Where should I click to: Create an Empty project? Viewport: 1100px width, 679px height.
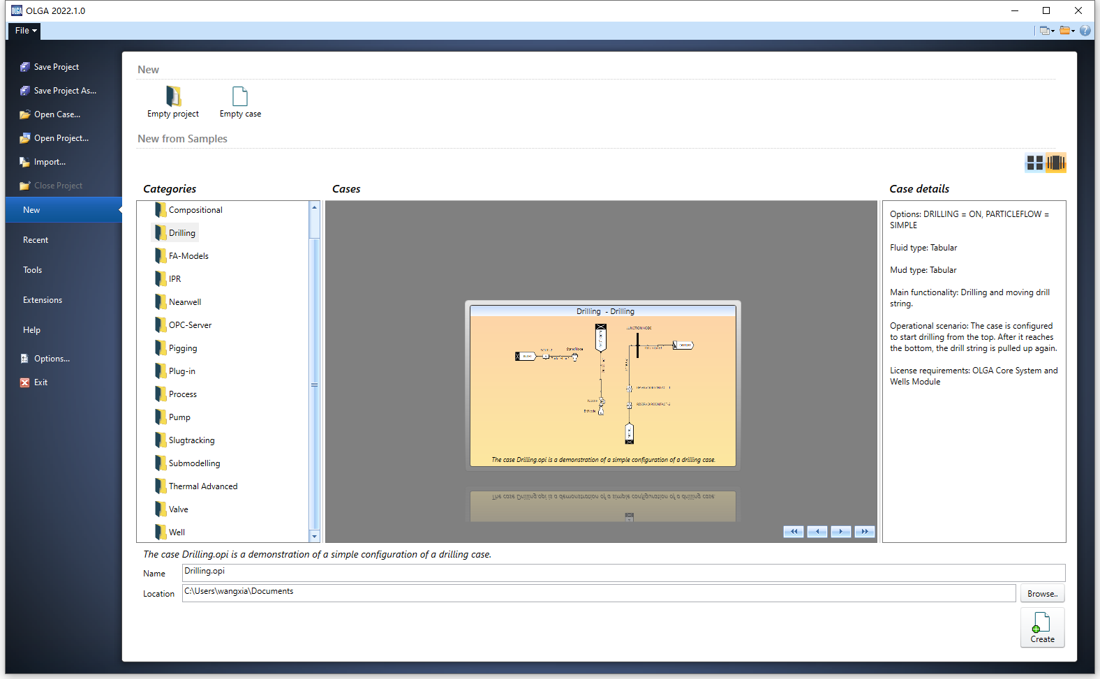(173, 102)
